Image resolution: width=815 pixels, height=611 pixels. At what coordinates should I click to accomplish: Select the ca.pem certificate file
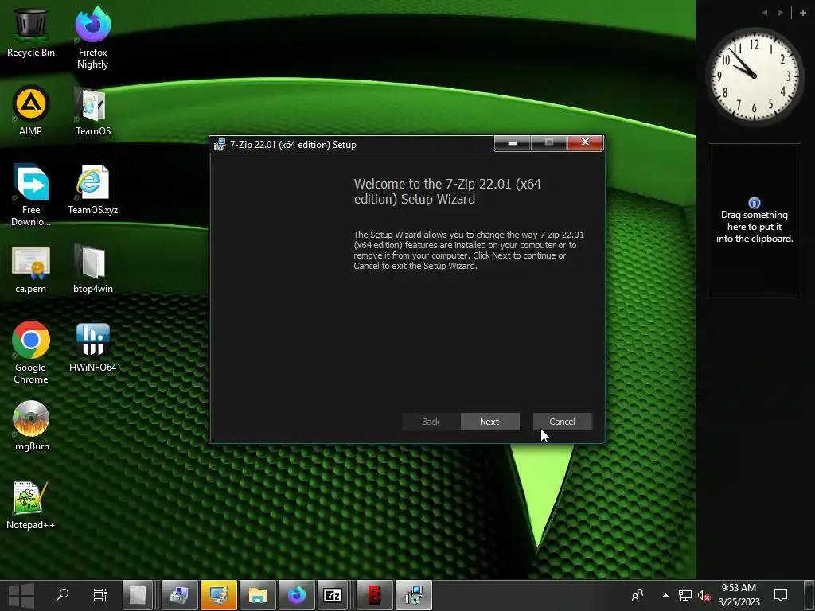click(31, 269)
